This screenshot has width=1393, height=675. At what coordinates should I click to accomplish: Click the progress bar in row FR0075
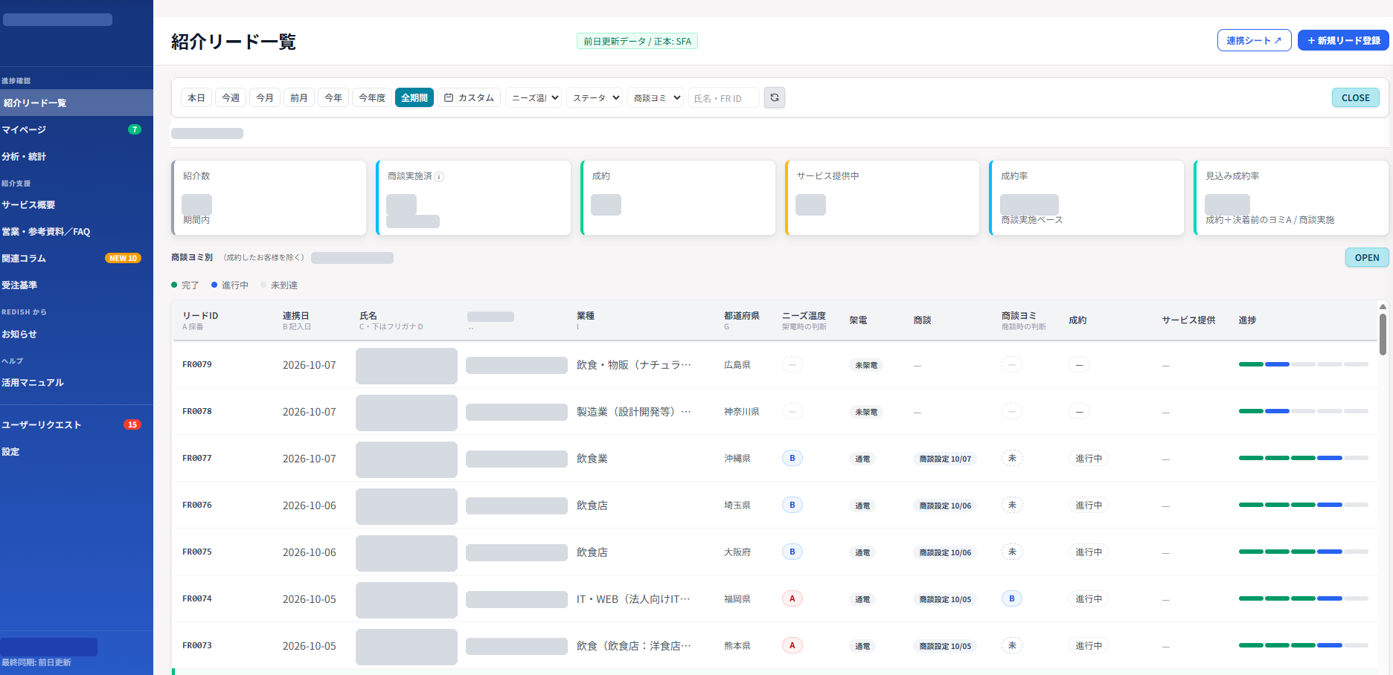[1303, 552]
